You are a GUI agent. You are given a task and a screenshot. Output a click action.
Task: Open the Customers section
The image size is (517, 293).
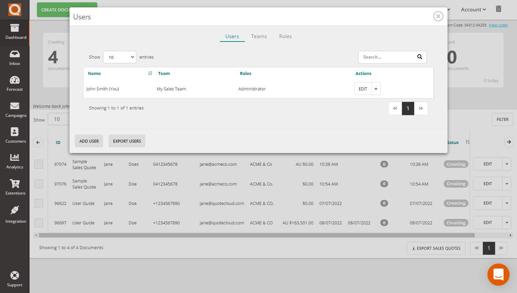click(x=15, y=136)
